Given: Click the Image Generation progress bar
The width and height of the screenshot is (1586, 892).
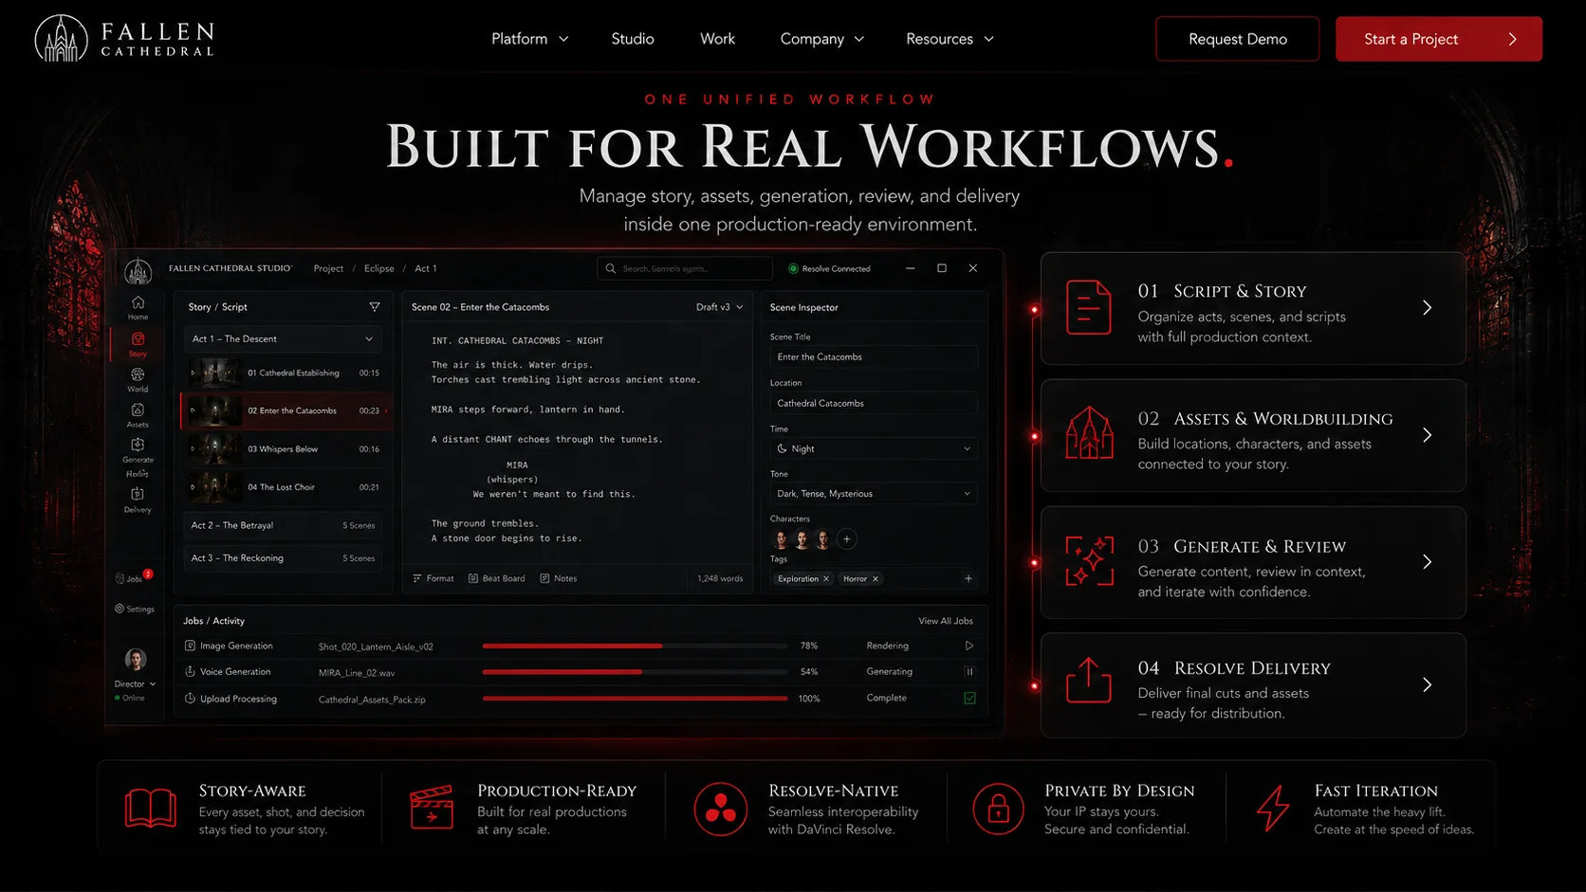Looking at the screenshot, I should tap(635, 646).
